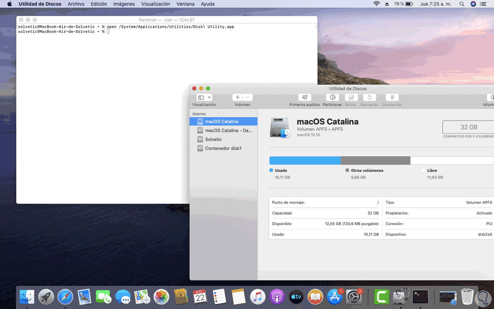Image resolution: width=494 pixels, height=309 pixels.
Task: Open Messages from the Dock
Action: coord(123,297)
